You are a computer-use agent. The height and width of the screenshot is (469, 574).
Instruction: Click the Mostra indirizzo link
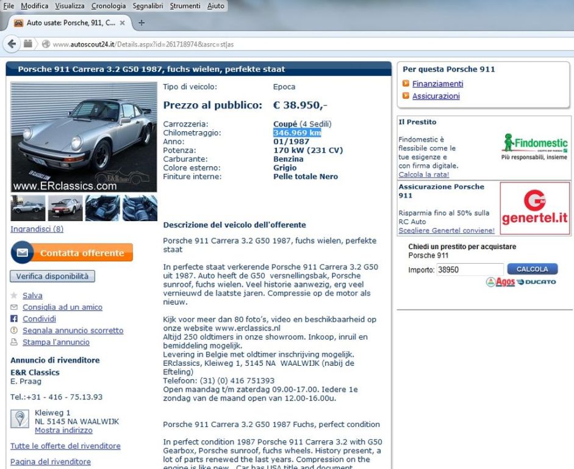(63, 430)
